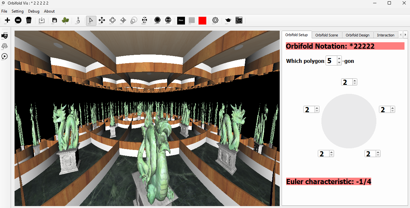Click the rotating camera icon in sidebar
410x208 pixels.
pyautogui.click(x=5, y=46)
